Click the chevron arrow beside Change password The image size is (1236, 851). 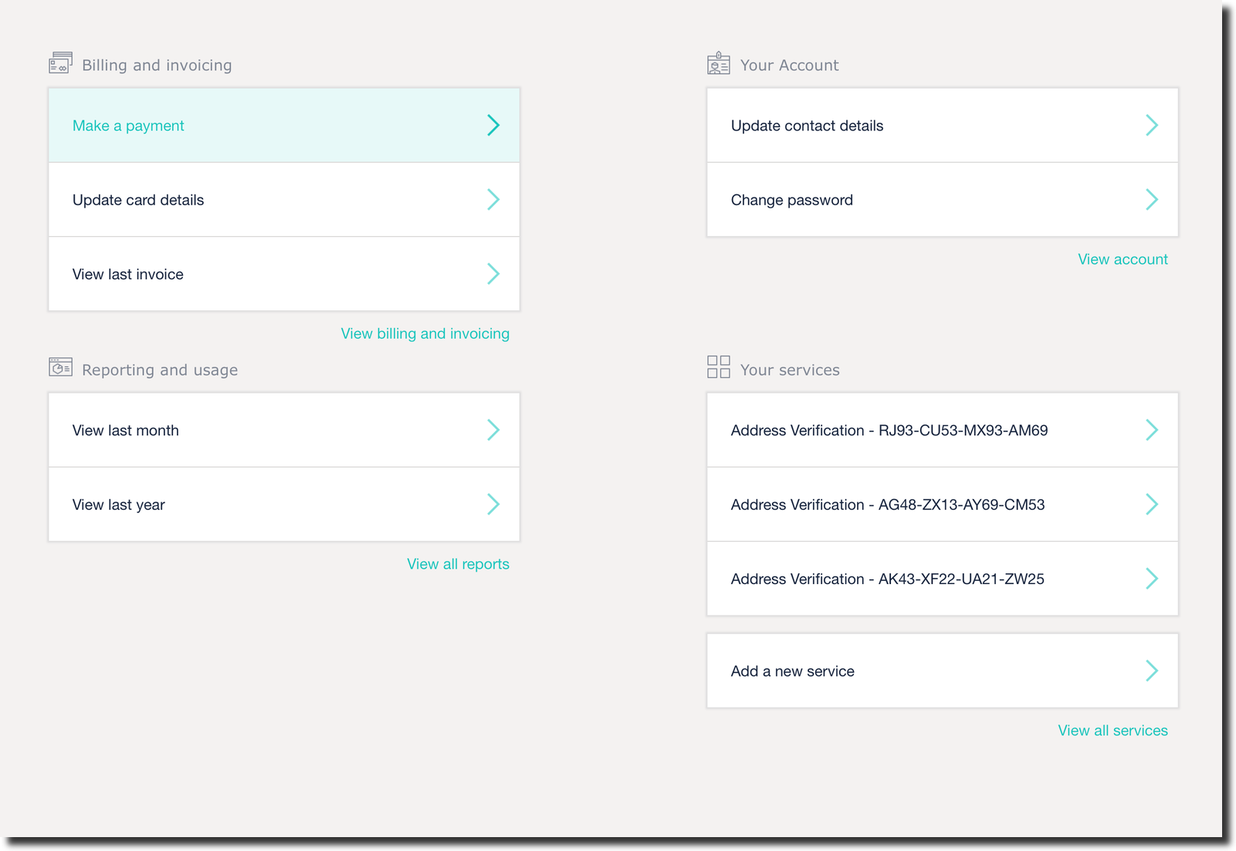pyautogui.click(x=1151, y=200)
